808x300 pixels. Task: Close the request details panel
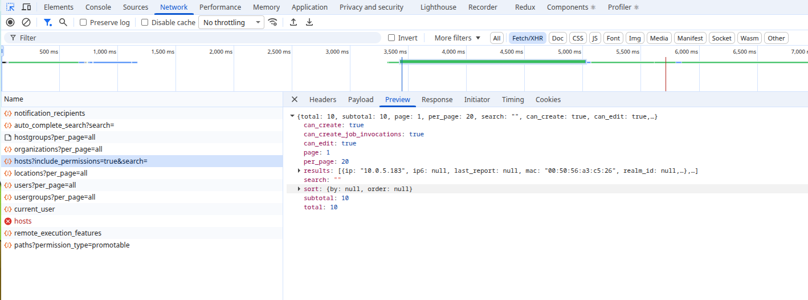coord(295,99)
